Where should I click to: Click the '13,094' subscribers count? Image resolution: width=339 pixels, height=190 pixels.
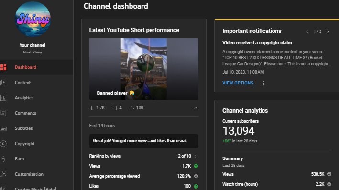click(x=239, y=131)
